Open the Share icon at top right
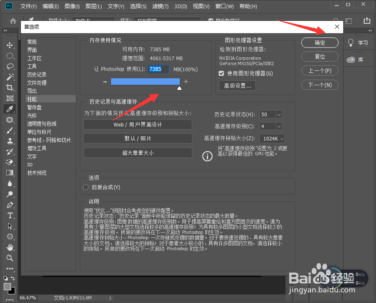 point(367,20)
